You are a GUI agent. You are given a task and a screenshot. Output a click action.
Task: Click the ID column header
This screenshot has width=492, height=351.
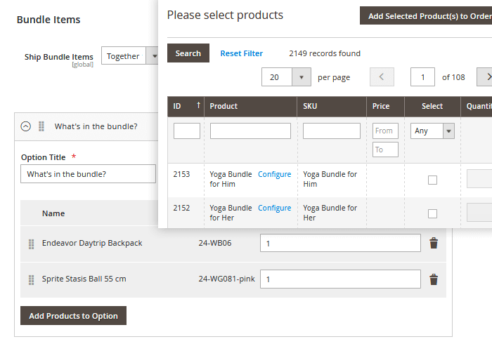[x=186, y=106]
